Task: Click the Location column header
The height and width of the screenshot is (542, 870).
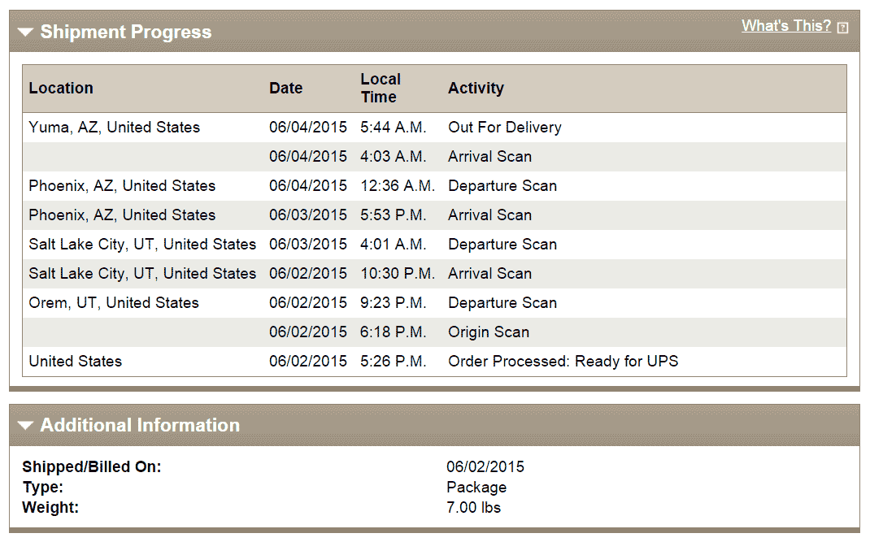Action: (x=61, y=89)
